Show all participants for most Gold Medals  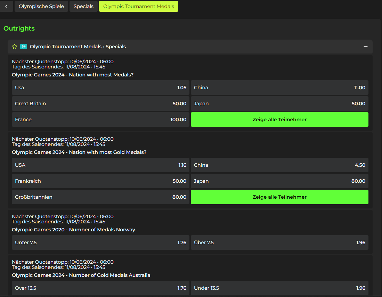279,197
